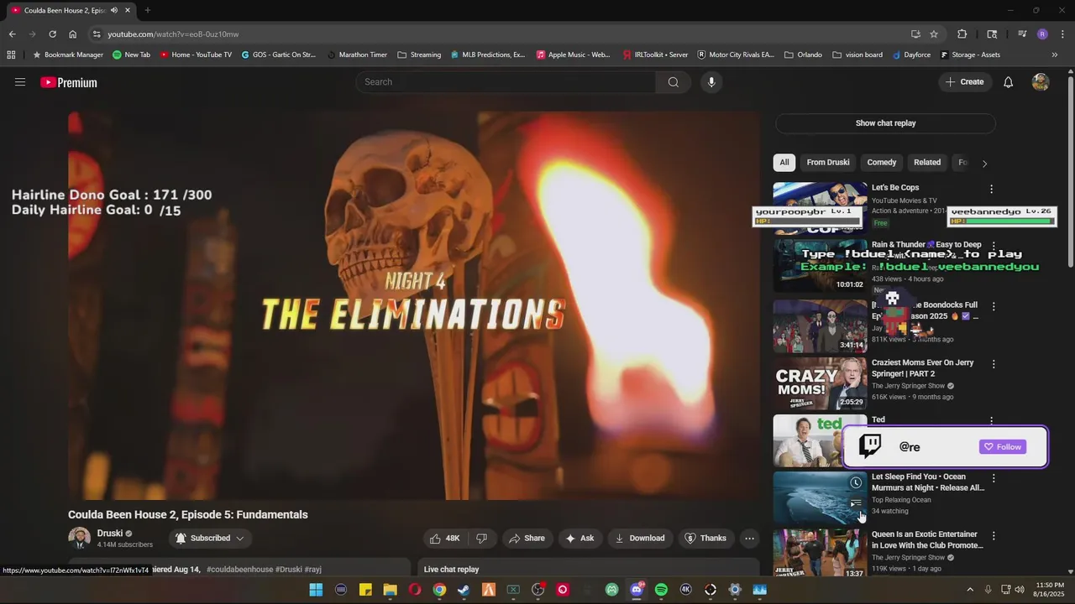Open the Ted video thumbnail
Screen dimensions: 1075x604
820,440
